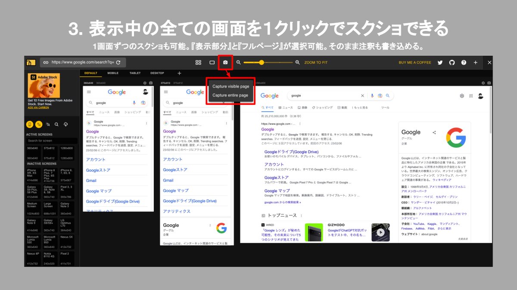Open Googleドライブ(Google Drive) link in the desktop page
Screen dimensions: 517x290
tap(291, 152)
